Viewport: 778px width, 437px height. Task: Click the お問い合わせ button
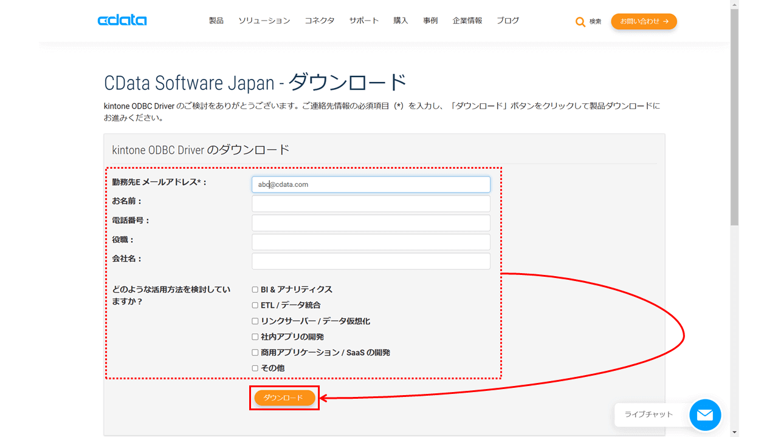point(644,21)
